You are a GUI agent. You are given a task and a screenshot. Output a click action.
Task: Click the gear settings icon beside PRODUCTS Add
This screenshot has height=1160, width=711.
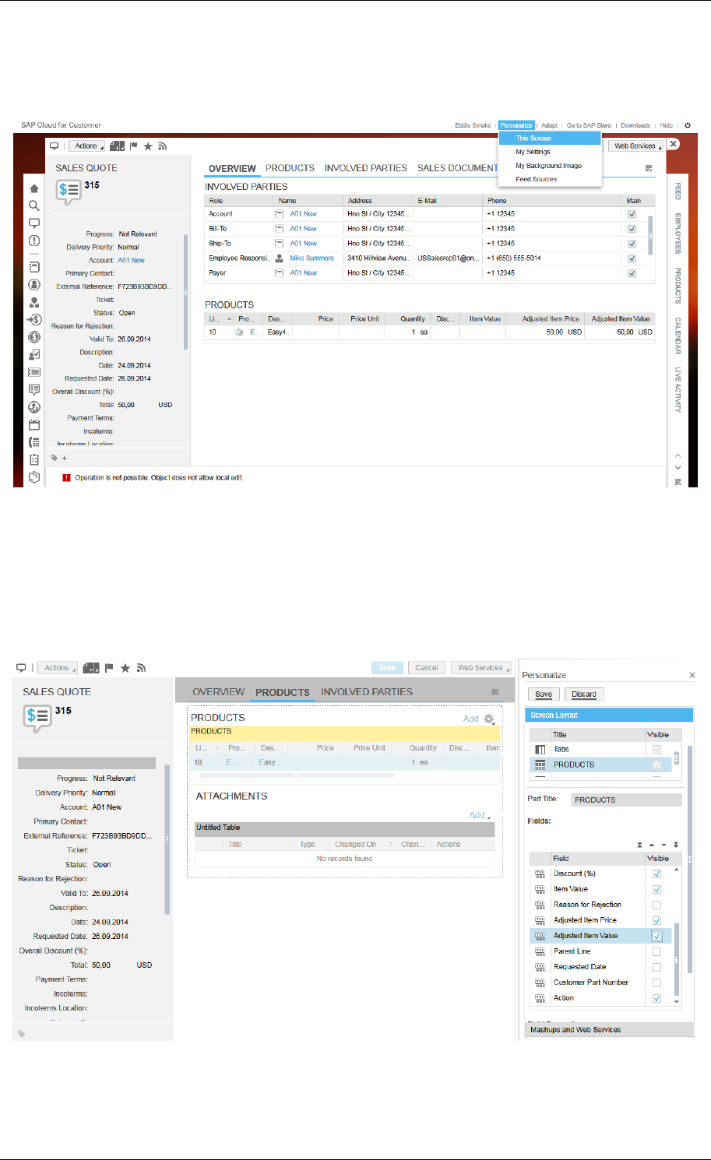point(489,719)
